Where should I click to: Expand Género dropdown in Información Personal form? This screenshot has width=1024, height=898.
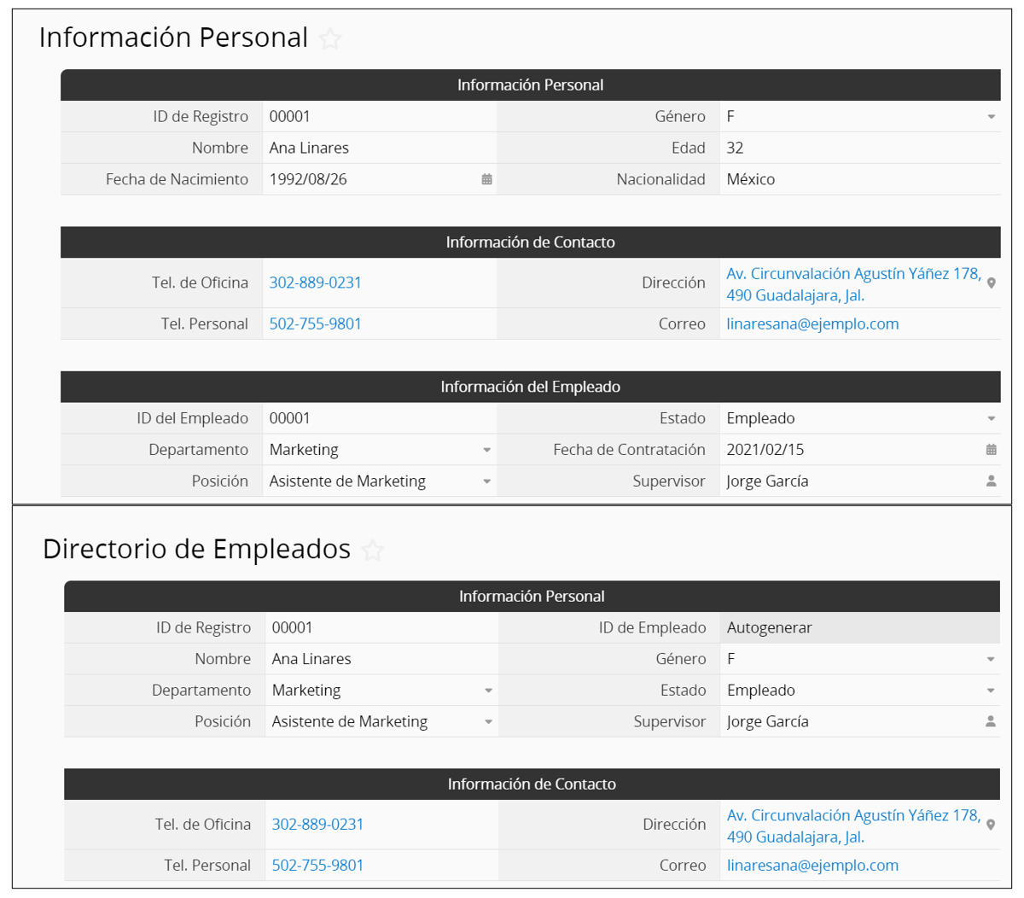[x=991, y=117]
